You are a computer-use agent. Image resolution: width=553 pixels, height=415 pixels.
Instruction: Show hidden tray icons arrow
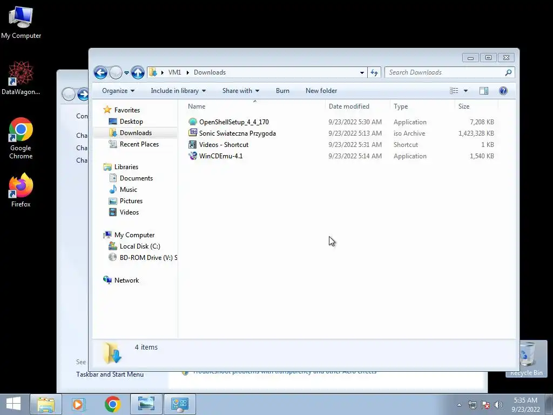[459, 405]
